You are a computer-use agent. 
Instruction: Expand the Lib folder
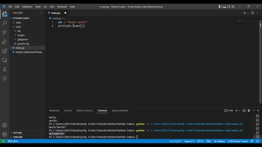point(19,31)
